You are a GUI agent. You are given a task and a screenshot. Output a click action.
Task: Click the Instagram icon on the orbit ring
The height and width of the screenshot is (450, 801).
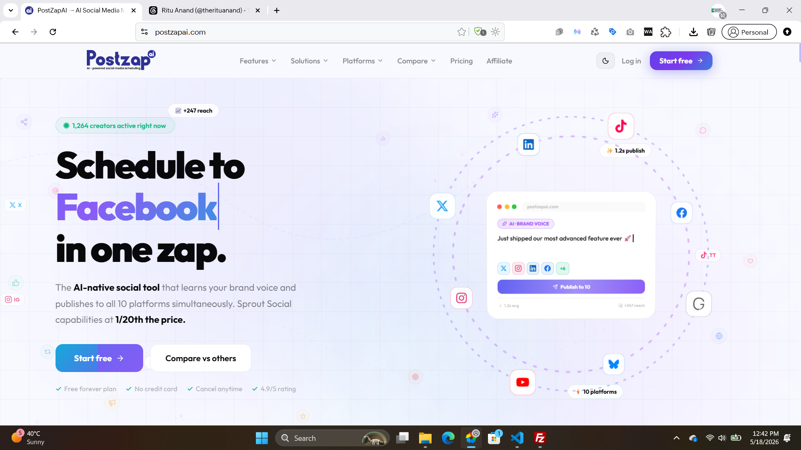[461, 298]
